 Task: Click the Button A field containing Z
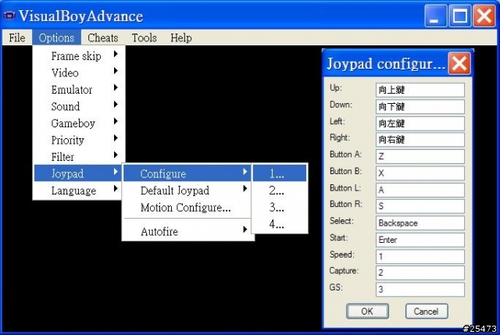pos(420,156)
